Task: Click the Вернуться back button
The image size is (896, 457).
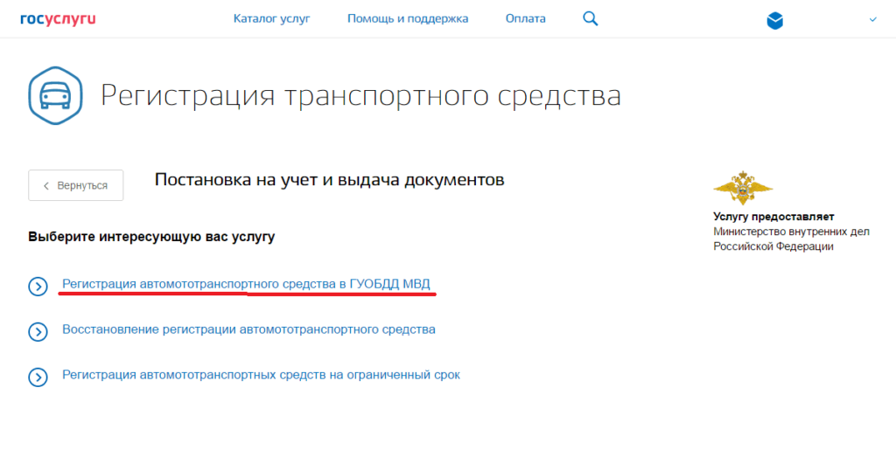Action: [x=76, y=185]
